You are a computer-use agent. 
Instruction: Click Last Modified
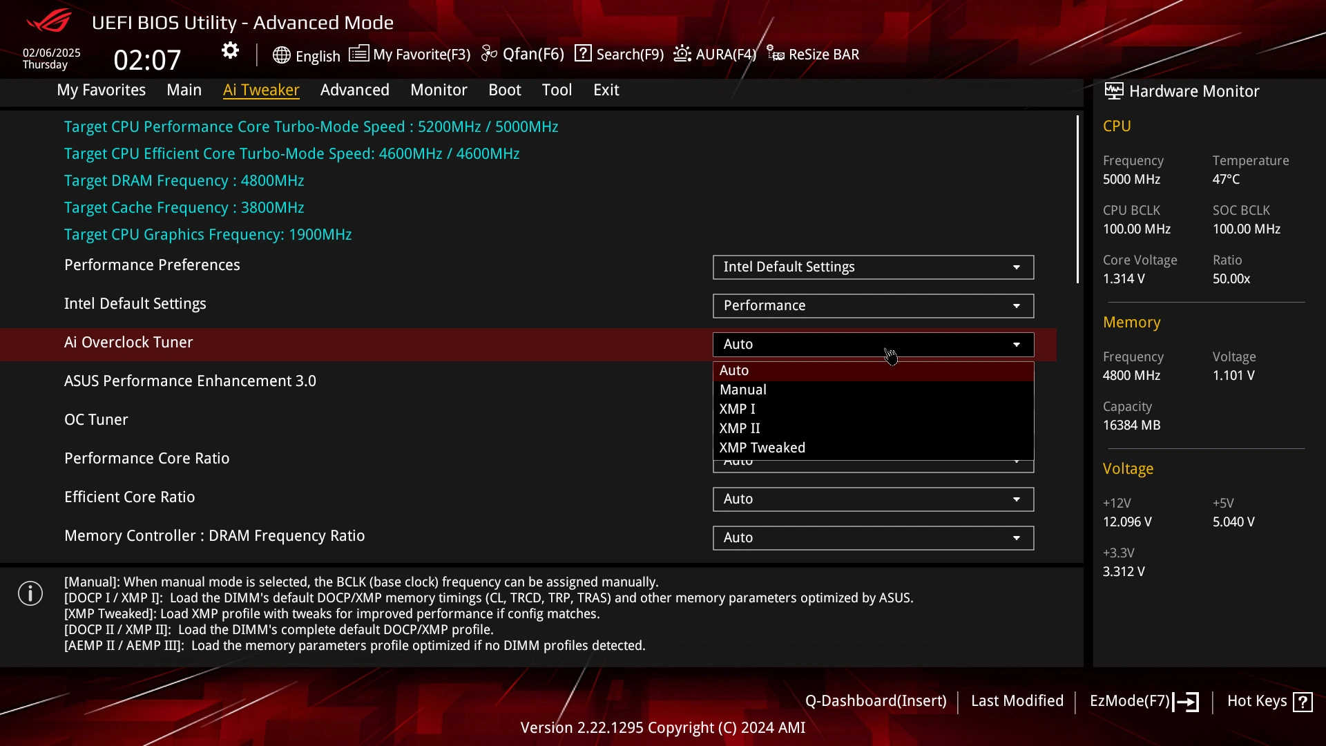pyautogui.click(x=1017, y=701)
